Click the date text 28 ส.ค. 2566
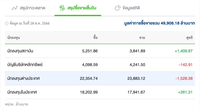The width and height of the screenshot is (200, 107). (40, 23)
